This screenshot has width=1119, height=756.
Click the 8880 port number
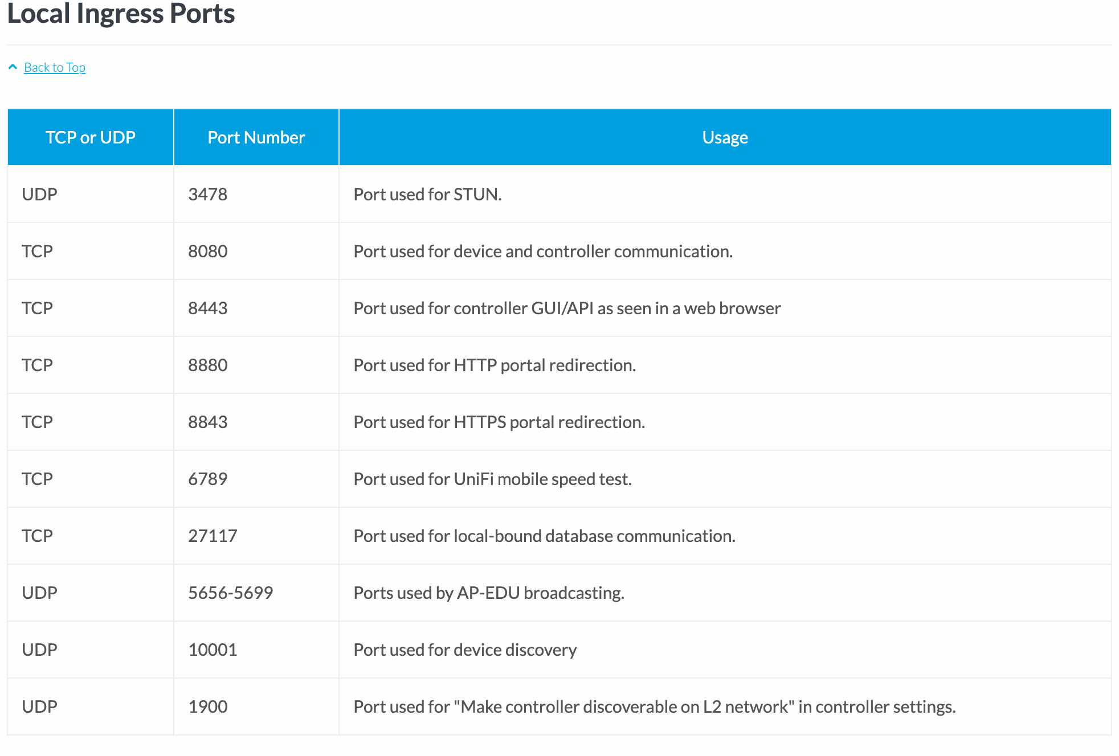208,365
